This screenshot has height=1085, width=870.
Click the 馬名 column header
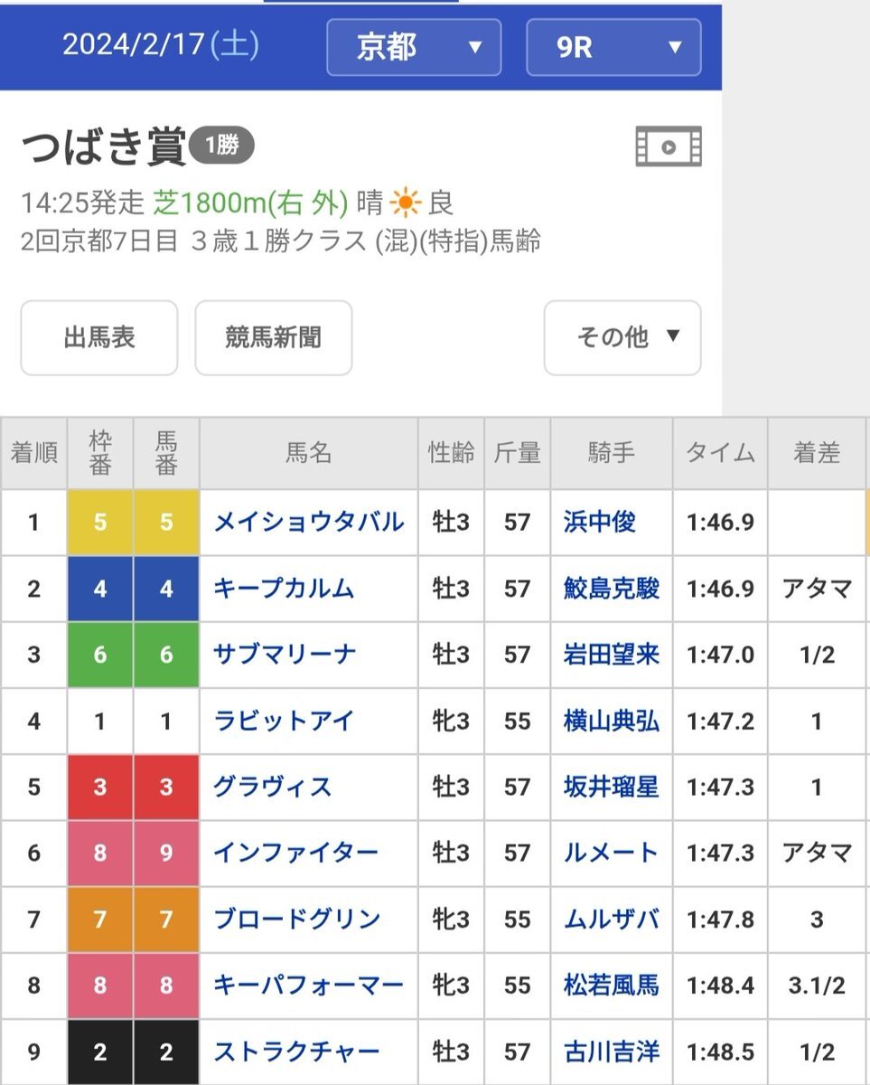coord(309,453)
